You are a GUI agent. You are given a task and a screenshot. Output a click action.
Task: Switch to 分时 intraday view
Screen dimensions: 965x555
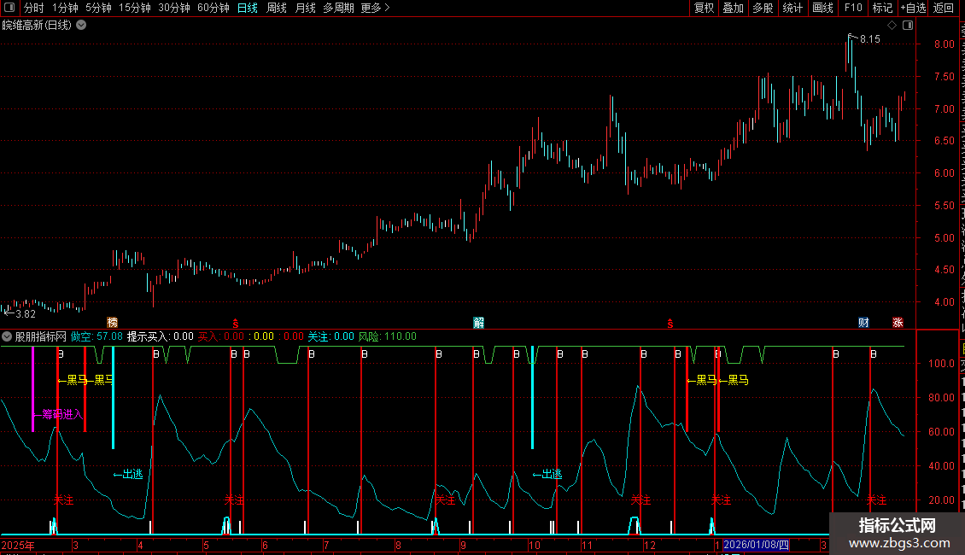tap(34, 8)
